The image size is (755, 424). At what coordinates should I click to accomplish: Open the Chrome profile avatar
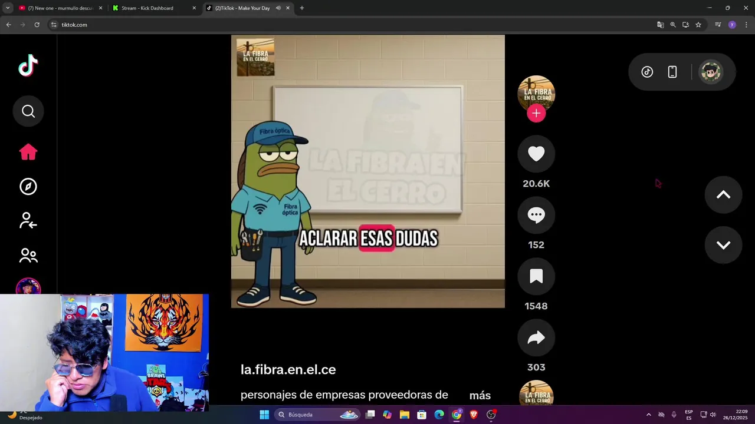pos(732,25)
